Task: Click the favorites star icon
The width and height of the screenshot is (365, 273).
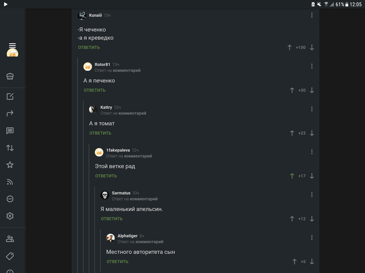Action: click(x=10, y=165)
